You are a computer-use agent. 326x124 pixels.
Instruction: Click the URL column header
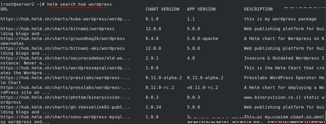4,9
